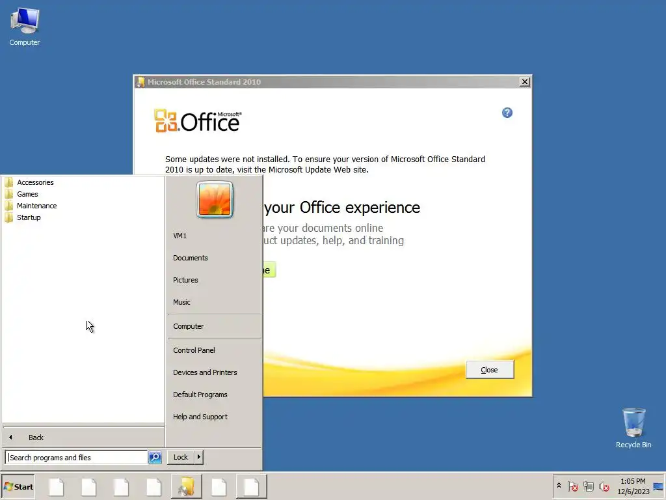Screen dimensions: 666x500
Task: Click the Office installer icon in the taskbar
Action: (187, 487)
